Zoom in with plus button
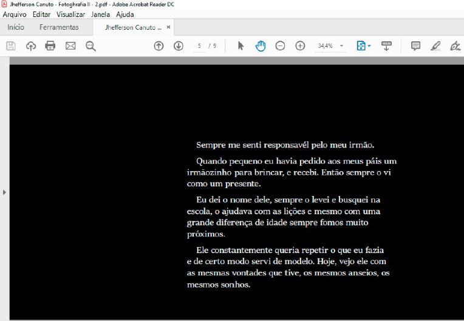This screenshot has height=321, width=464. pos(300,46)
